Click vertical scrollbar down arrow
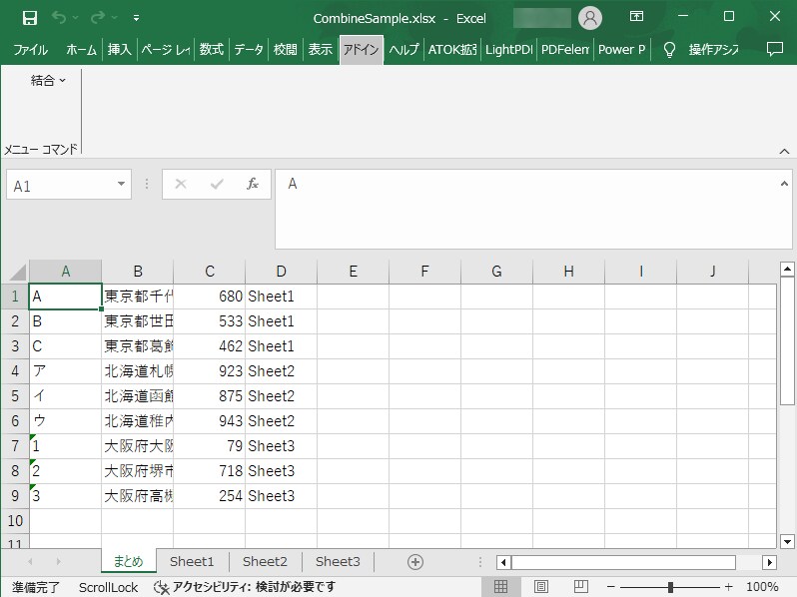Viewport: 797px width, 597px height. click(x=787, y=542)
